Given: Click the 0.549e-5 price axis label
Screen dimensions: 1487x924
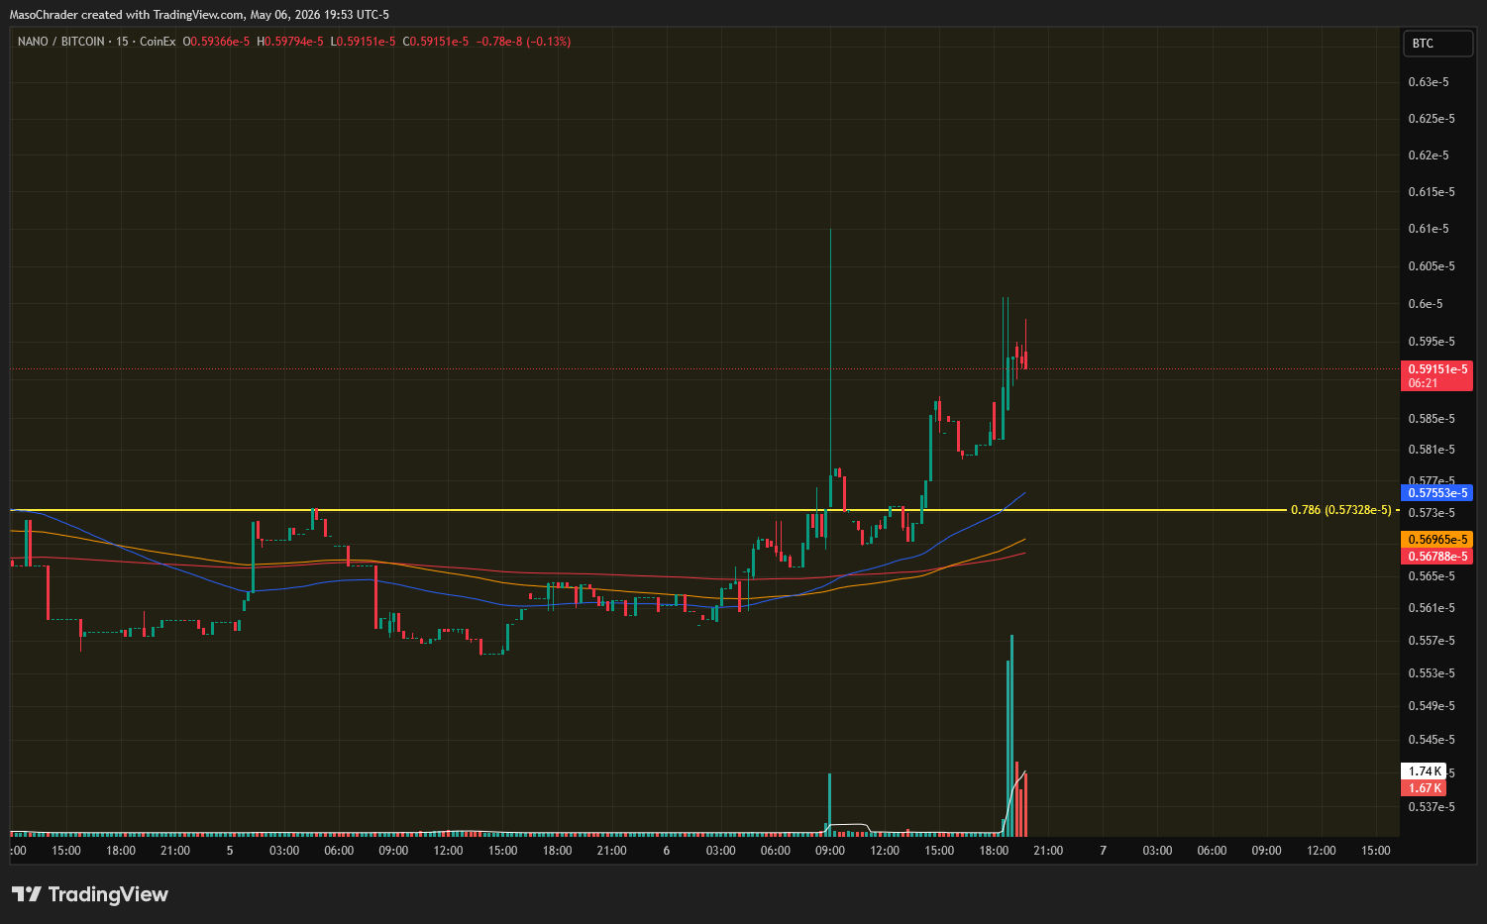Looking at the screenshot, I should (1432, 706).
